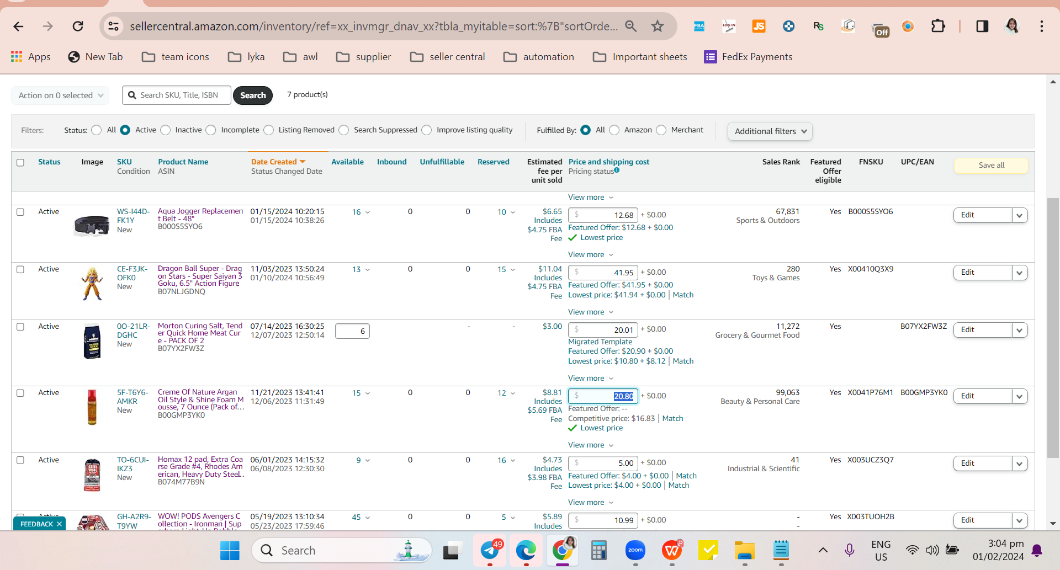Open site information icon in address bar
Image resolution: width=1060 pixels, height=570 pixels.
(114, 26)
